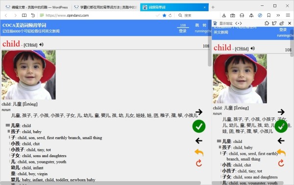Viewport: 294px width, 185px height.
Task: Click the 孩子: child, baby entry main page
Action: 26,132
